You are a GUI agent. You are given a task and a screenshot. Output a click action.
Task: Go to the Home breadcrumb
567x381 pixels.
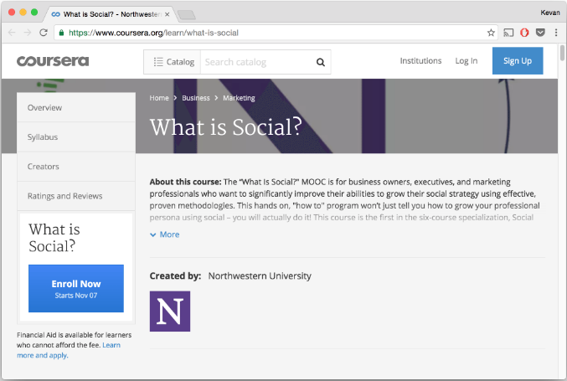pos(159,98)
